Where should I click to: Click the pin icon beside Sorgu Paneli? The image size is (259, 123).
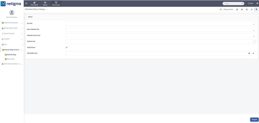coord(221,10)
